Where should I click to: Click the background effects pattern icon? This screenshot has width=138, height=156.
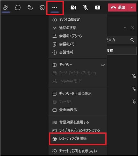click(x=55, y=123)
